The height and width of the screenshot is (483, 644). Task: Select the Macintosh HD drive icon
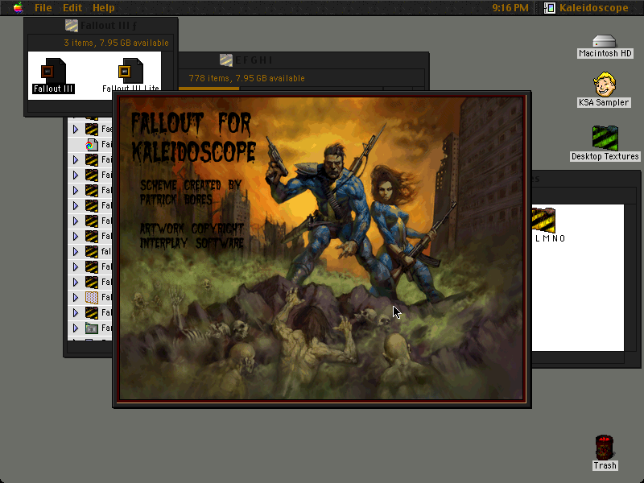coord(605,42)
